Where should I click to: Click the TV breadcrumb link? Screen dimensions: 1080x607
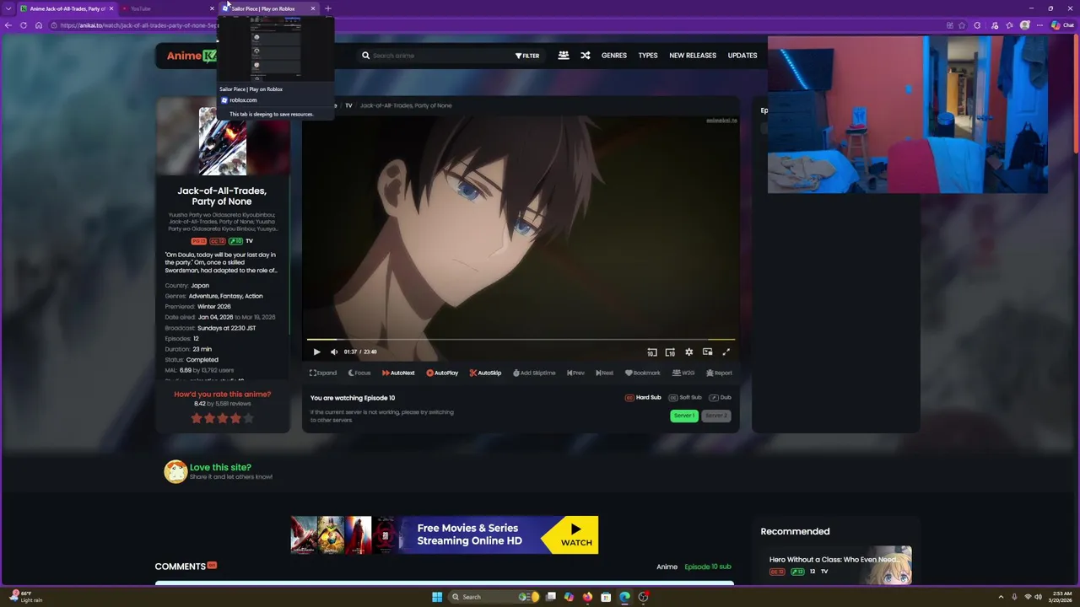[348, 105]
